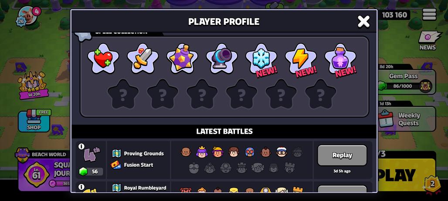Select the cannon spell icon
Image resolution: width=448 pixels, height=201 pixels.
[222, 59]
